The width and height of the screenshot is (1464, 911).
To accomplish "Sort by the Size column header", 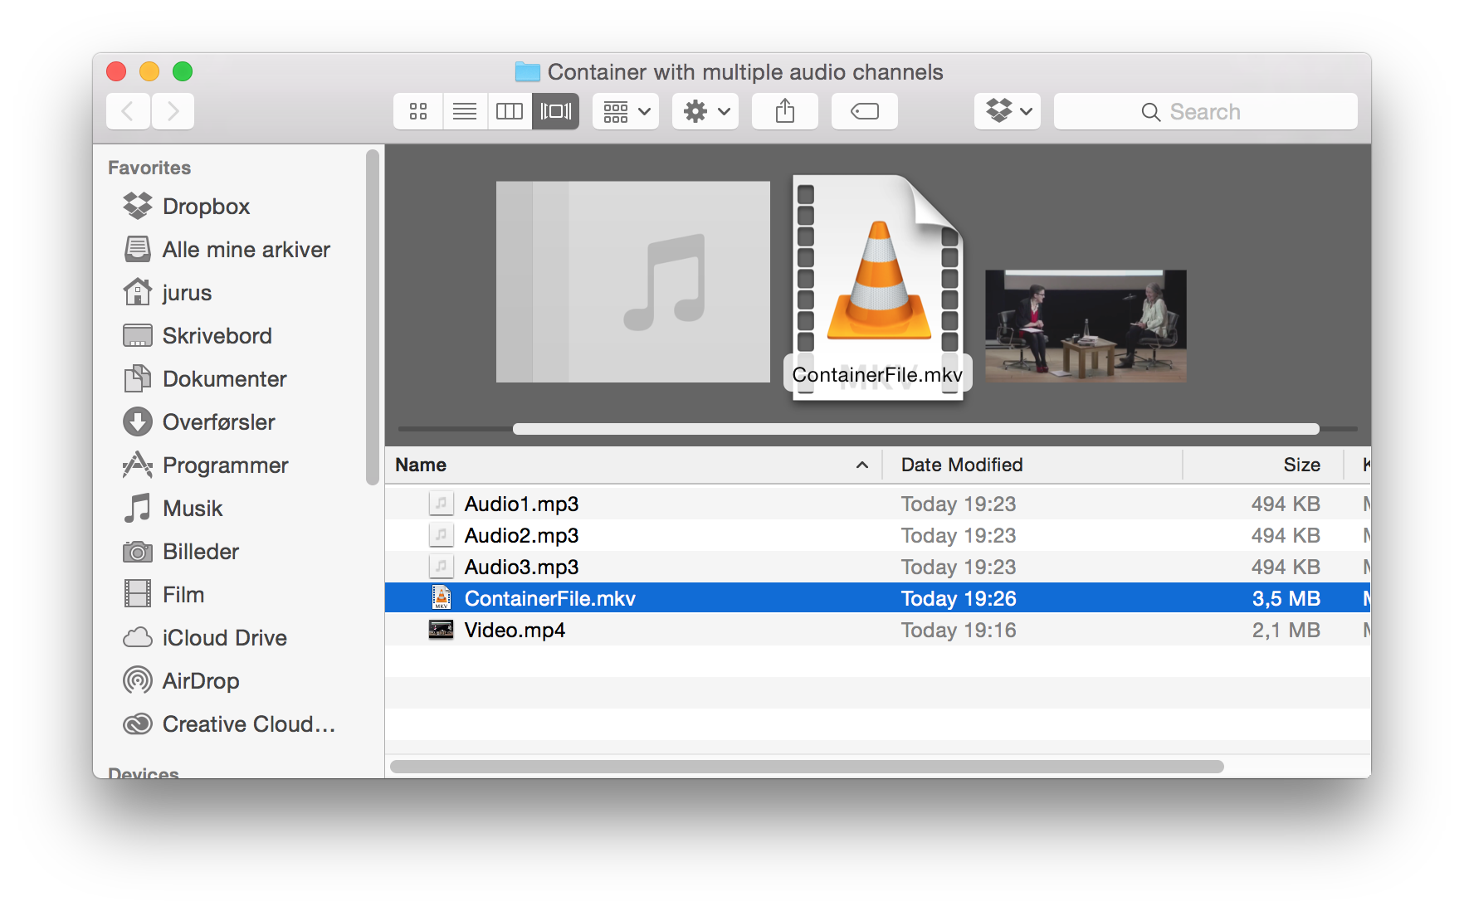I will (x=1262, y=465).
